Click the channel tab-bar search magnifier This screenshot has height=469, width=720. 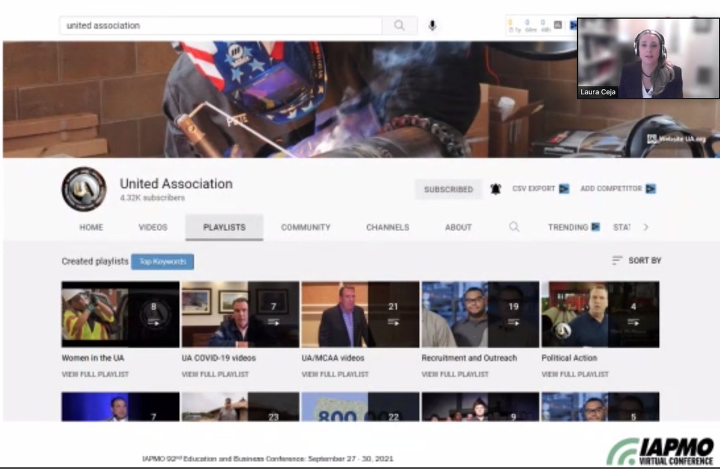click(514, 227)
